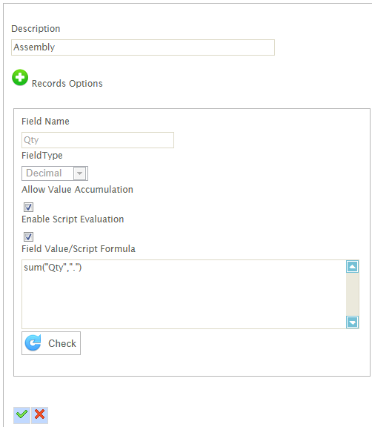Image resolution: width=372 pixels, height=427 pixels.
Task: Click the formula box scrollbar track
Action: (x=353, y=294)
